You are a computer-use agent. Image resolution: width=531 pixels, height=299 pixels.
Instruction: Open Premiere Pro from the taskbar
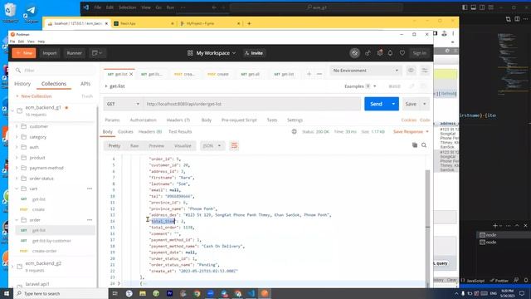(169, 293)
